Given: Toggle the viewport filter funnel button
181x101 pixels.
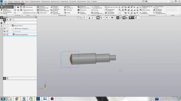Looking at the screenshot, I should pos(130,18).
